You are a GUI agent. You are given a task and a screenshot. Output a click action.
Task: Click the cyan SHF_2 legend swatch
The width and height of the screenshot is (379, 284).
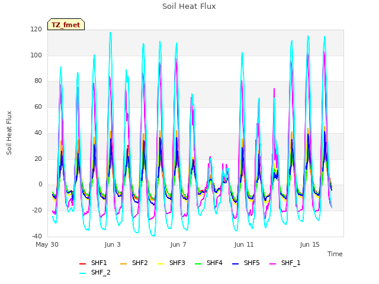coord(83,273)
